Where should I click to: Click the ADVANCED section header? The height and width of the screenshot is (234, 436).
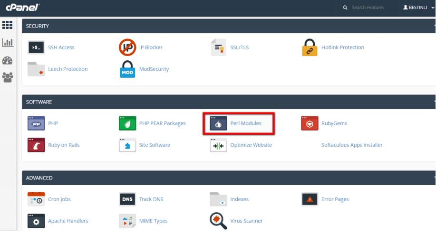229,178
